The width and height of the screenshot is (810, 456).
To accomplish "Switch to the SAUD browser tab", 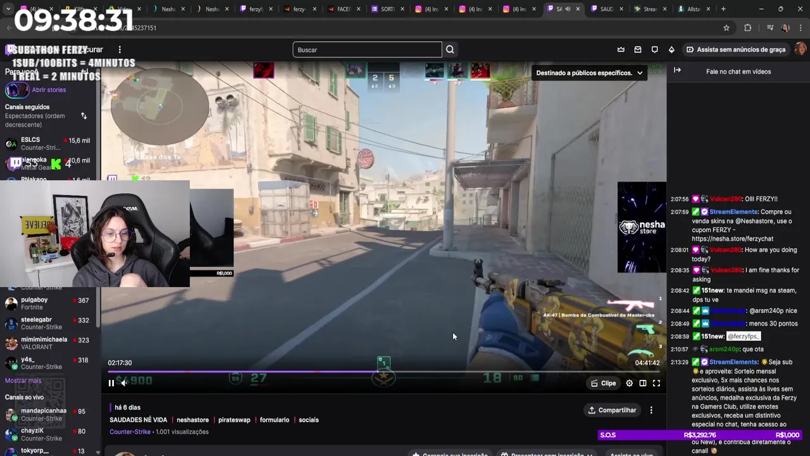I will [603, 9].
